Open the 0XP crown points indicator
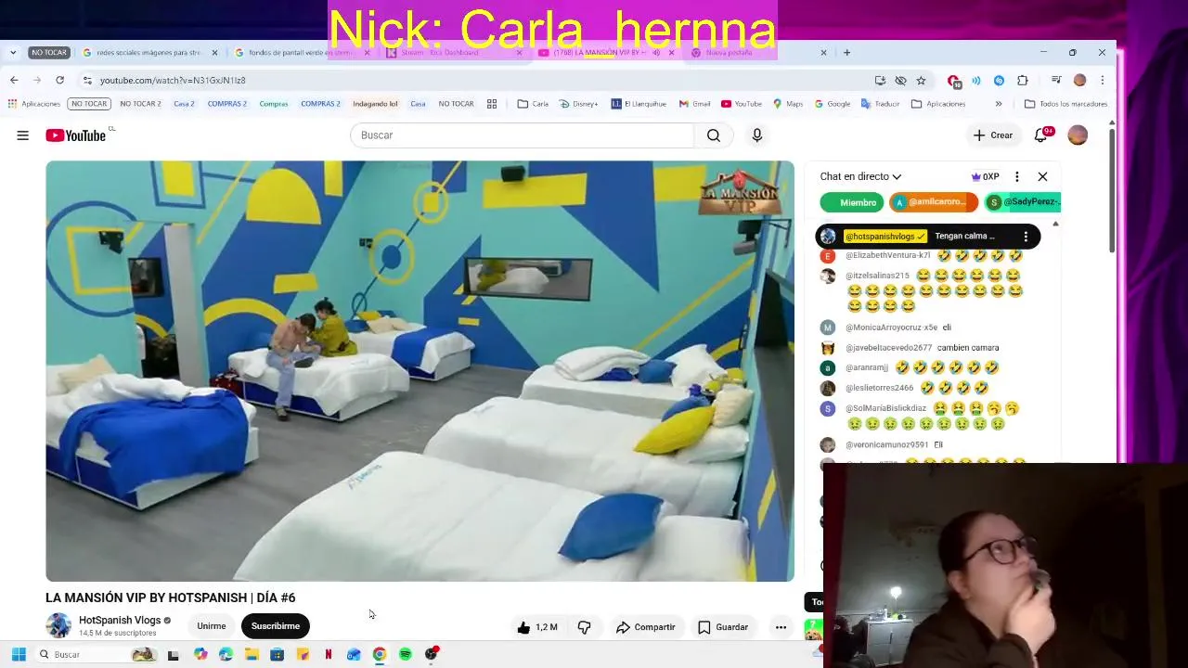 [985, 176]
